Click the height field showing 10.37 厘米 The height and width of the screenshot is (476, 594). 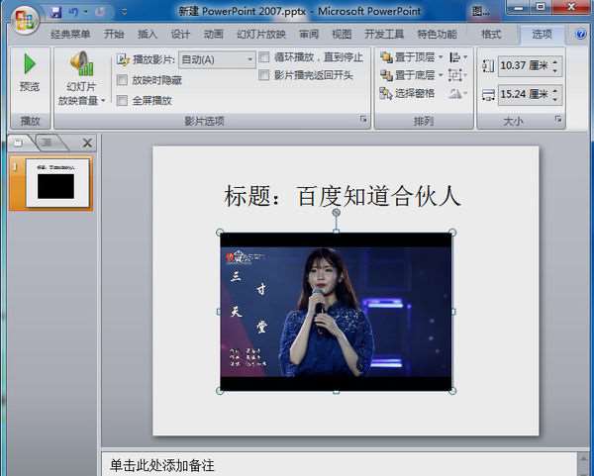[525, 65]
